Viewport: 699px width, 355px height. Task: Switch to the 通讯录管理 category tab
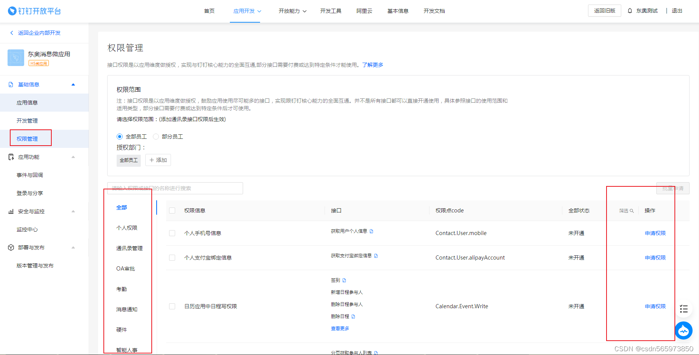point(129,248)
